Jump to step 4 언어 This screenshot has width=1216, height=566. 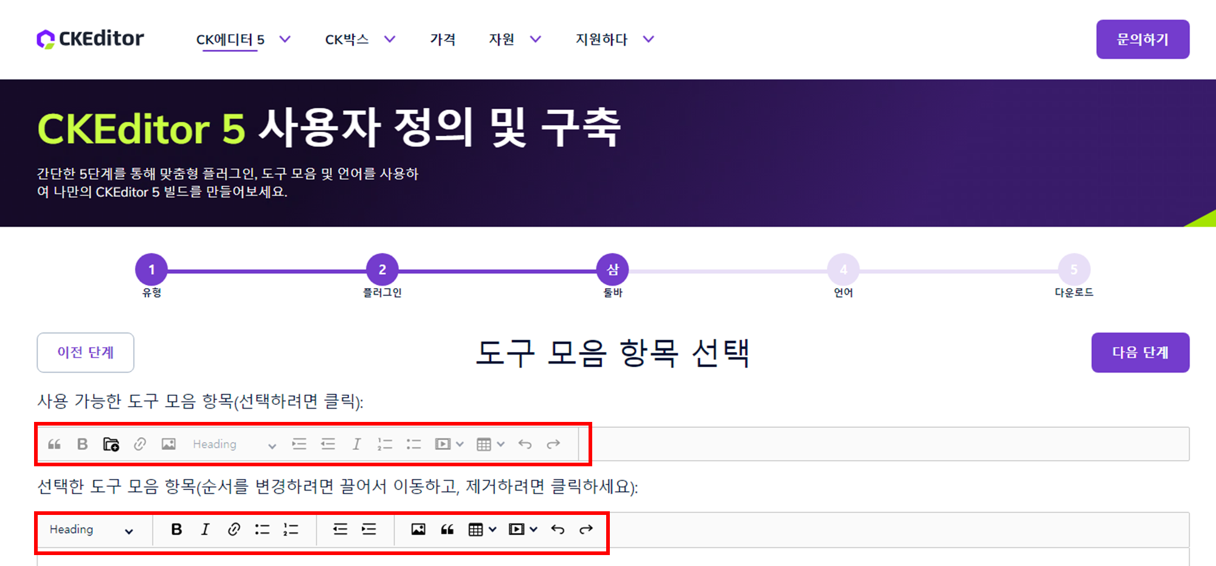pyautogui.click(x=843, y=269)
